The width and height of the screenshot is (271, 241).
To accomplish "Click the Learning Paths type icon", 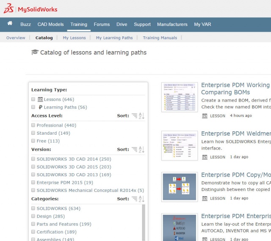I will pyautogui.click(x=40, y=107).
